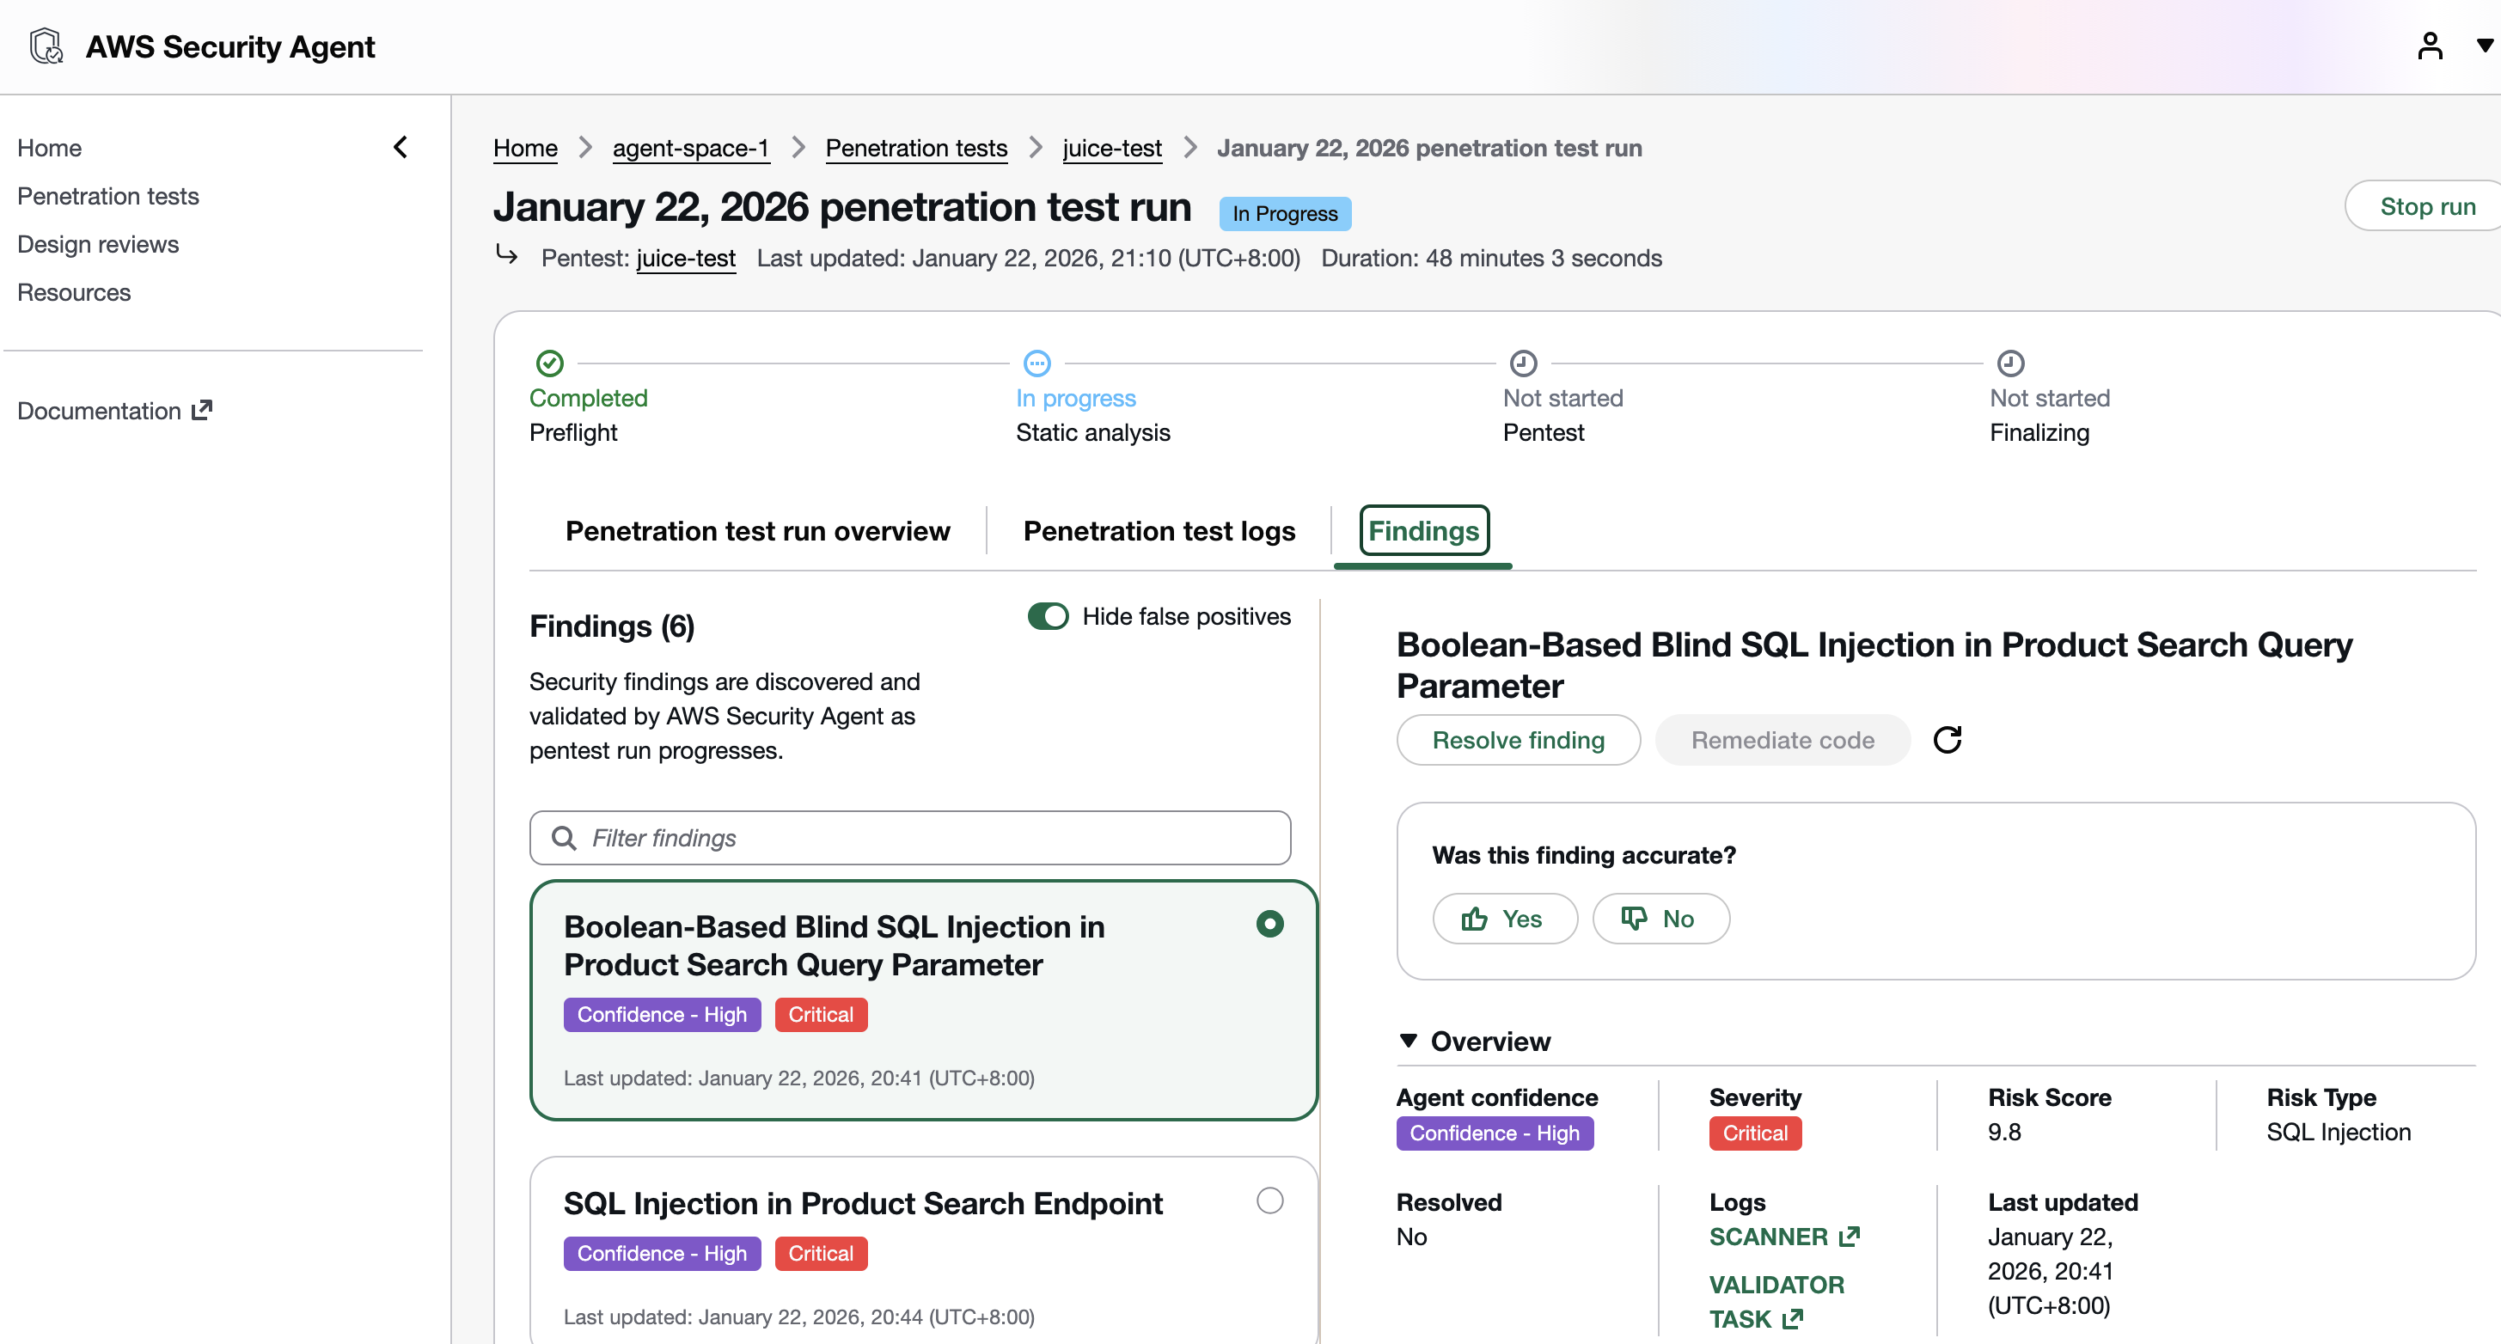Select the SQL Injection in Product Search Endpoint radio button
Screen dimensions: 2501x1344
[x=1269, y=1201]
